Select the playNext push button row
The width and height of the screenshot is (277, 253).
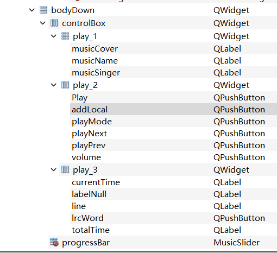click(173, 133)
